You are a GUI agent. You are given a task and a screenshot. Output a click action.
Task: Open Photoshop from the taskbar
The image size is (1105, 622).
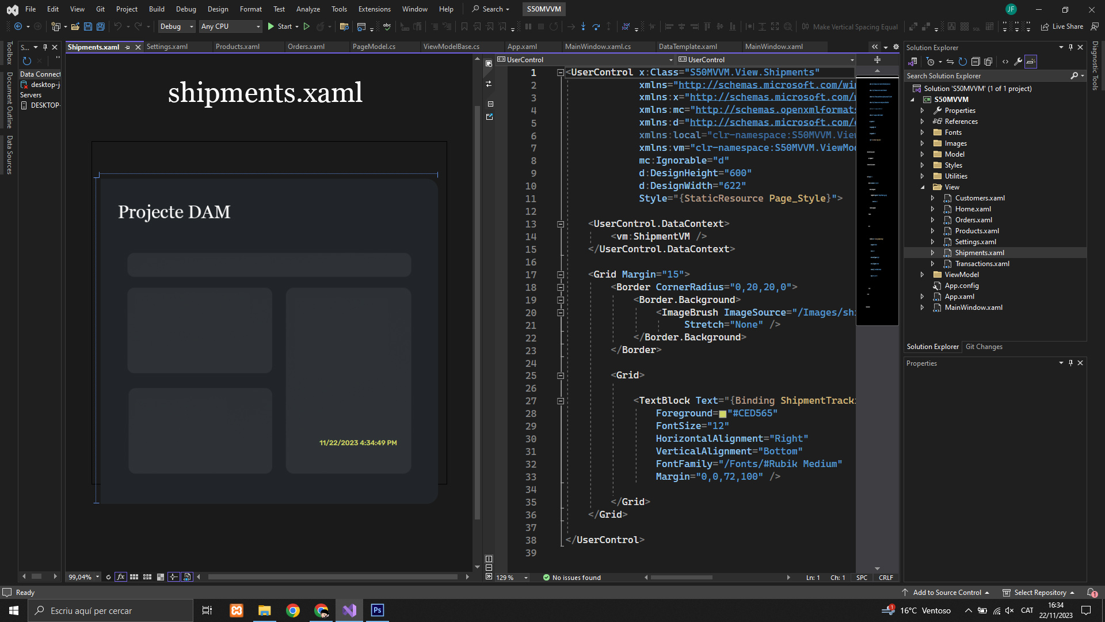point(378,610)
